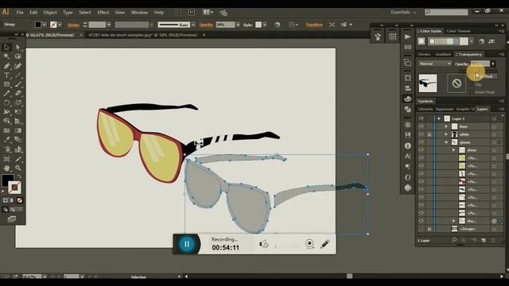
Task: Click the Change Screen Mode icon
Action: 12,219
